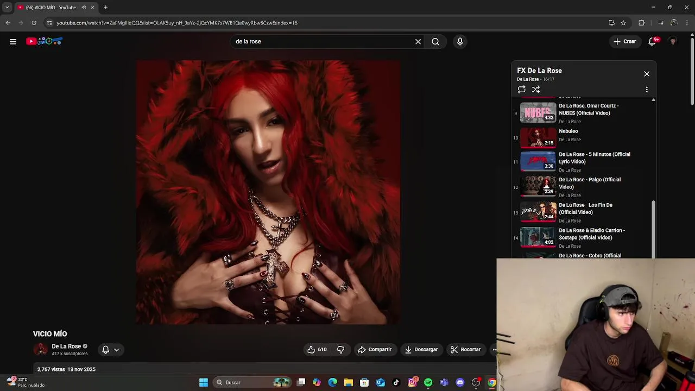Open Chrome extensions puzzle icon
Viewport: 695px width, 391px height.
[642, 23]
